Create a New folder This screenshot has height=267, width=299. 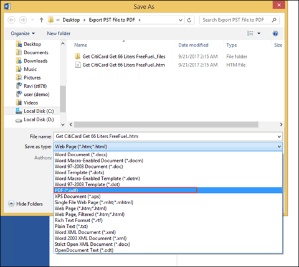(59, 34)
